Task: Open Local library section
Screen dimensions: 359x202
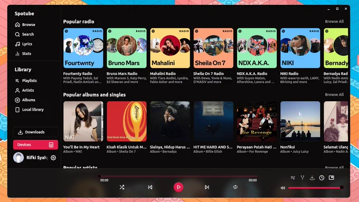Action: (x=30, y=110)
